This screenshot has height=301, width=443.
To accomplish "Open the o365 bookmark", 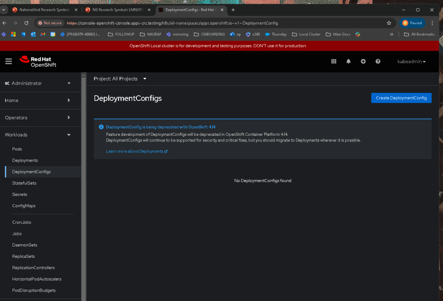I will tap(253, 34).
